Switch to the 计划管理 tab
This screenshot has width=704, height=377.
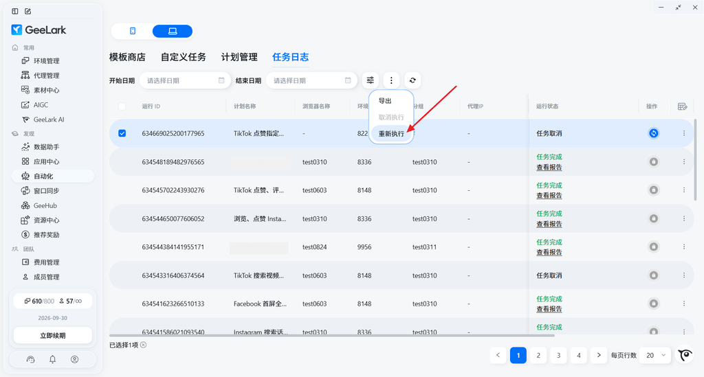click(x=239, y=57)
